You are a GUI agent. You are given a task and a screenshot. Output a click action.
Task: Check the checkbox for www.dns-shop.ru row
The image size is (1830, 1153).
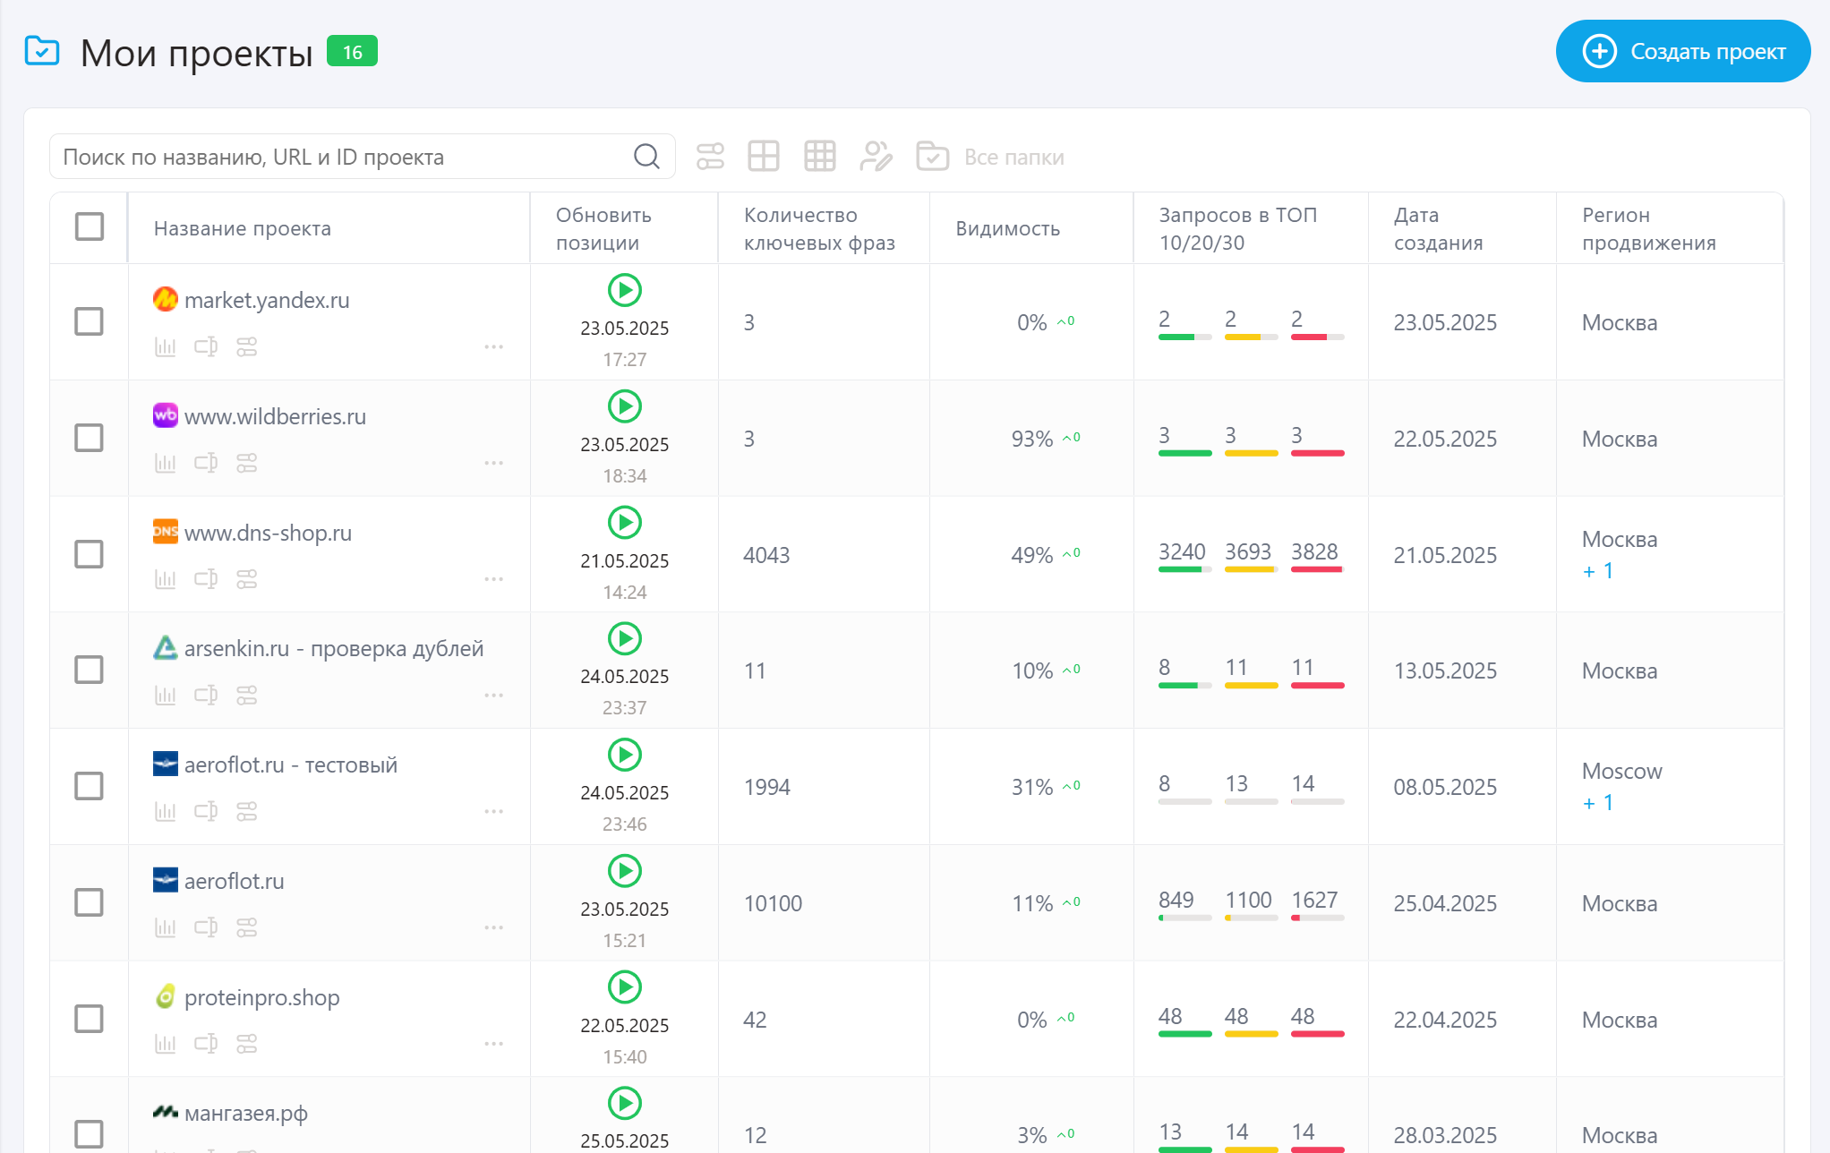pos(89,554)
